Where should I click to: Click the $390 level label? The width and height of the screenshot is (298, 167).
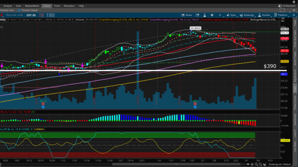point(270,66)
